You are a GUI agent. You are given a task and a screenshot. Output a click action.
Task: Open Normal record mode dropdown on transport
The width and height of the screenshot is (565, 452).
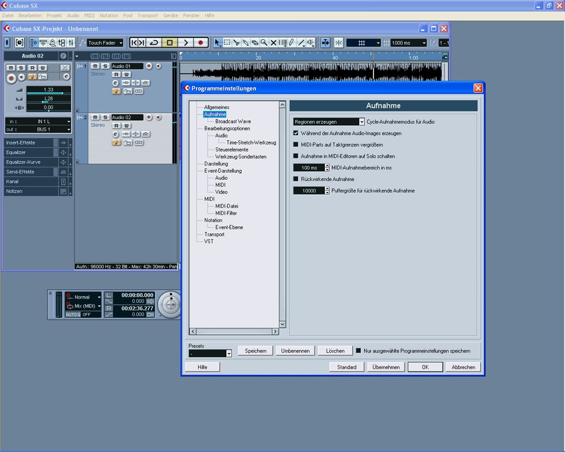(x=84, y=297)
